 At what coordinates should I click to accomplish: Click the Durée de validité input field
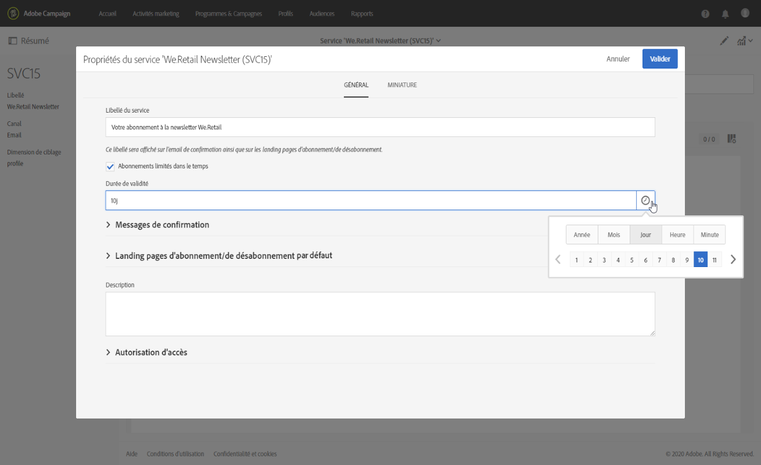(371, 200)
